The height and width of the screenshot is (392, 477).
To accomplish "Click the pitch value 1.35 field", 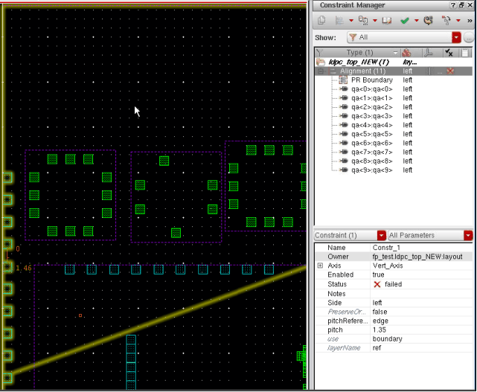I will [x=380, y=330].
